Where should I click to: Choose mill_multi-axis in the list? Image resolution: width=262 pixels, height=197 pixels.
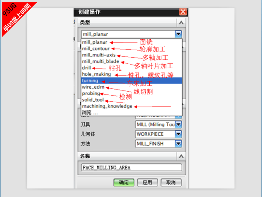point(131,55)
